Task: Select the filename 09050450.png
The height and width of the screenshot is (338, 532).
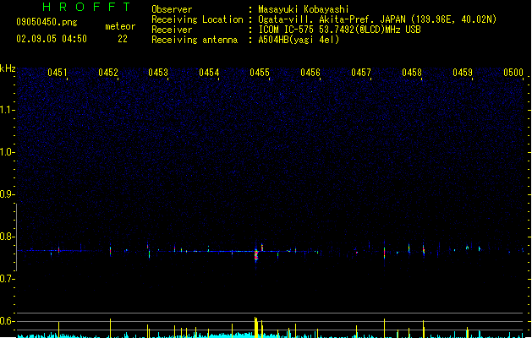Action: tap(47, 22)
